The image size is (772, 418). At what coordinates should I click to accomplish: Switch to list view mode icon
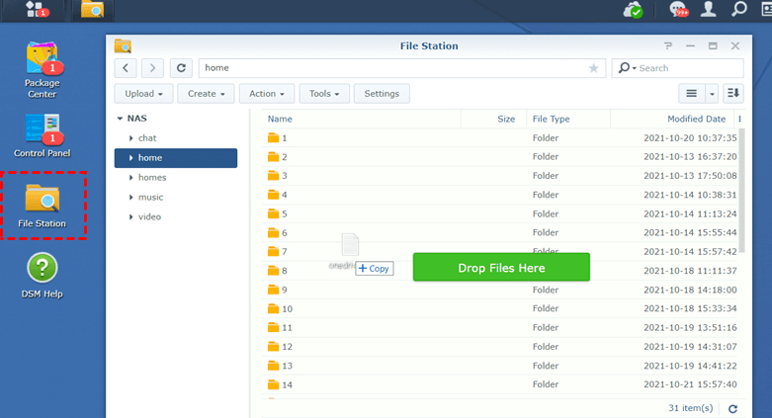[692, 94]
